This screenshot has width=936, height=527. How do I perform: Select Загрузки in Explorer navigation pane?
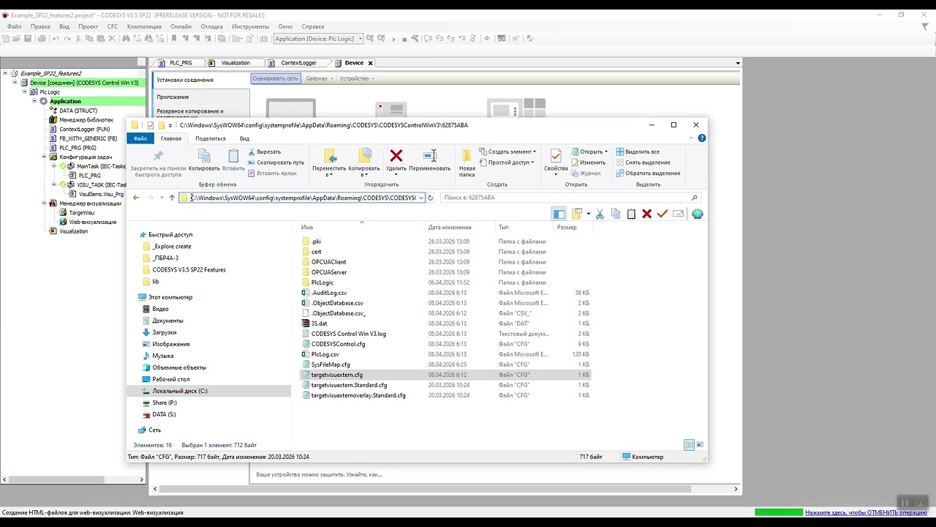(x=164, y=332)
